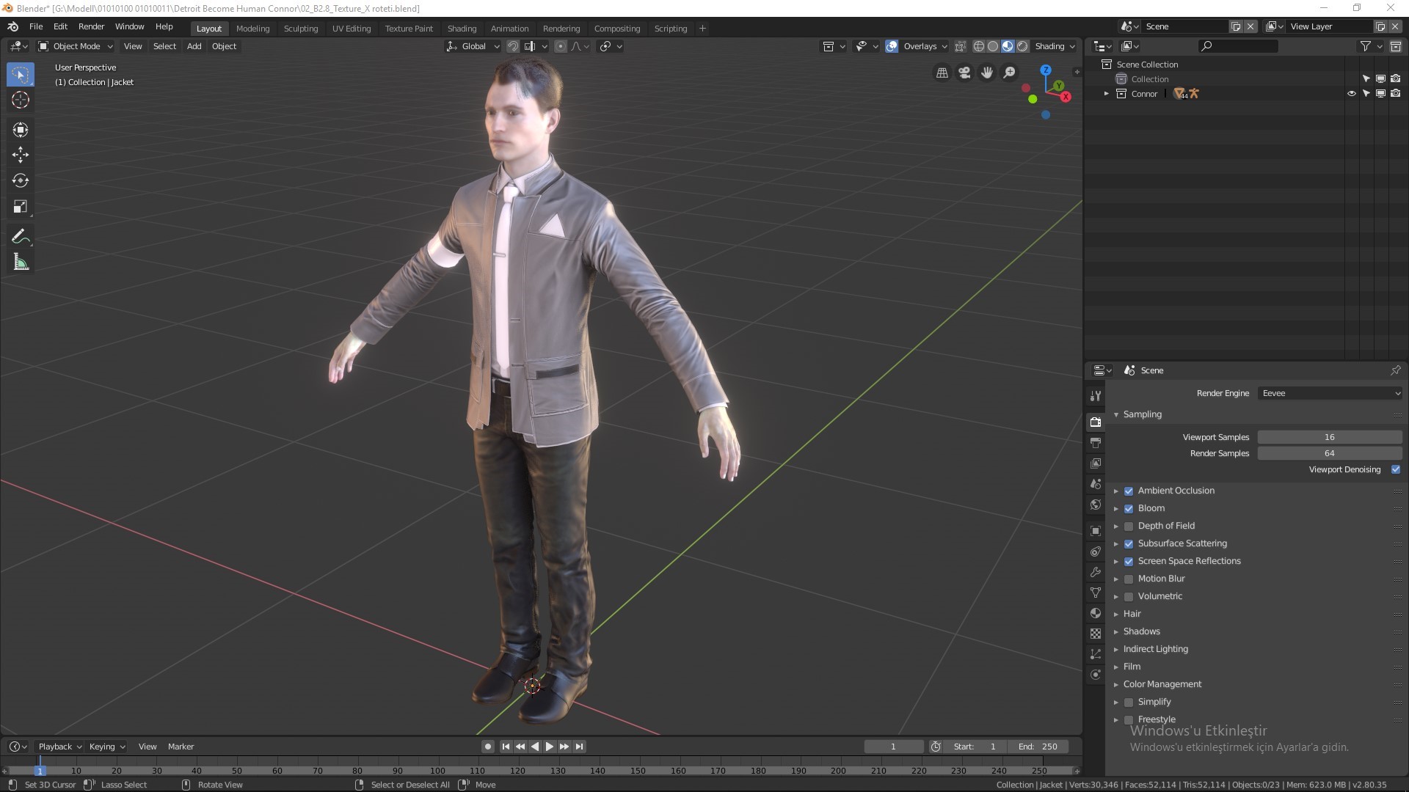Image resolution: width=1409 pixels, height=792 pixels.
Task: Toggle Subsurface Scattering checkbox
Action: click(x=1129, y=544)
